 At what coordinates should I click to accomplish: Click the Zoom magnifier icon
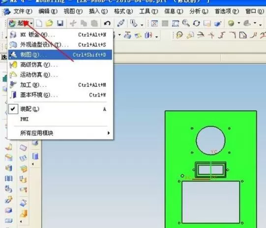coord(186,23)
